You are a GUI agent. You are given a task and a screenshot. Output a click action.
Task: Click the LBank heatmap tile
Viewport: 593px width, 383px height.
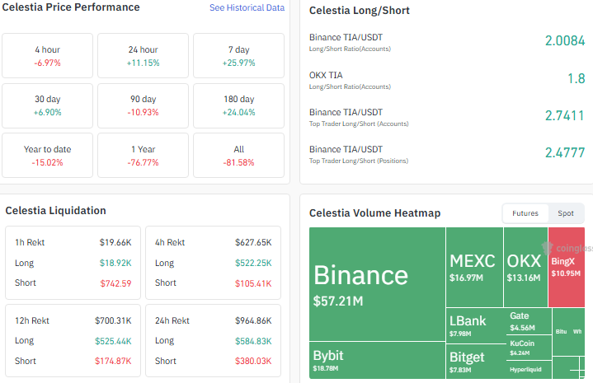(x=476, y=325)
